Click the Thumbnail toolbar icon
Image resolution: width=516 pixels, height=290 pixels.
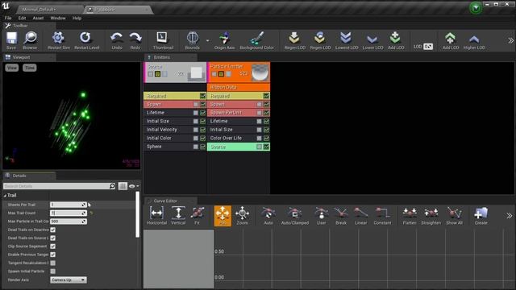163,40
